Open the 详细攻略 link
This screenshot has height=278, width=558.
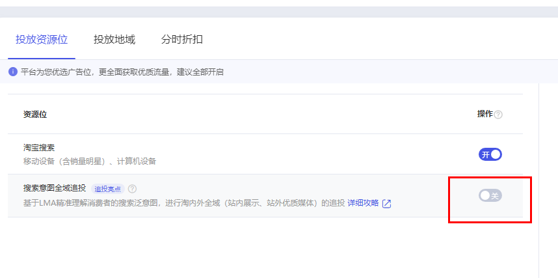(363, 204)
